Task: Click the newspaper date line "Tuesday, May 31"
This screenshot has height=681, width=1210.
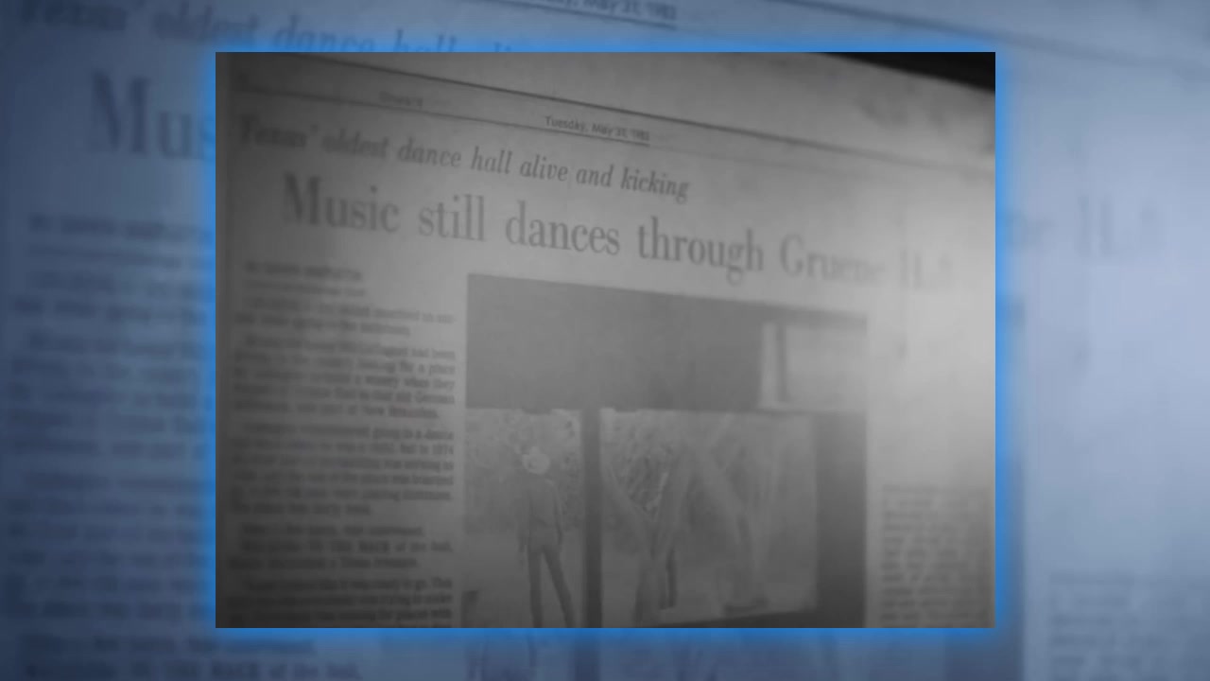Action: pos(596,129)
